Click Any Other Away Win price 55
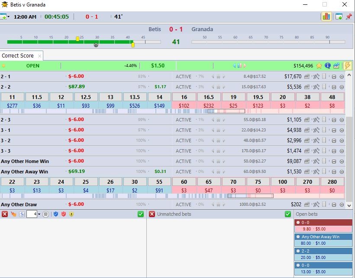The height and width of the screenshot is (278, 355). click(159, 182)
